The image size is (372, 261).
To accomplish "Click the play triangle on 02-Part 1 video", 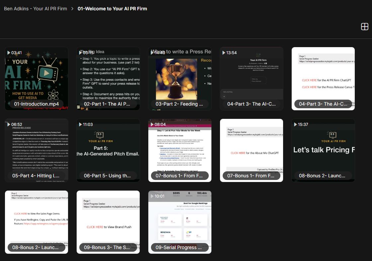I will pos(80,52).
